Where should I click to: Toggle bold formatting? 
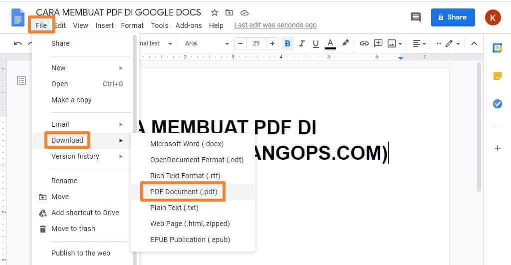(287, 43)
